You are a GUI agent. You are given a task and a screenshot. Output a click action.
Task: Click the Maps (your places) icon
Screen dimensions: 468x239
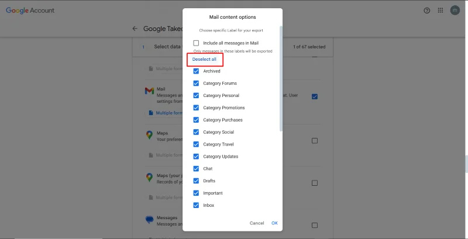point(149,177)
